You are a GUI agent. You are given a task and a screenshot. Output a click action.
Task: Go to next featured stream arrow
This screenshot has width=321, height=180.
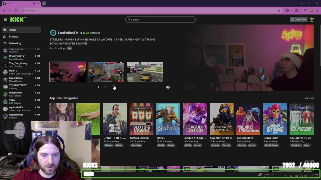pos(114,87)
